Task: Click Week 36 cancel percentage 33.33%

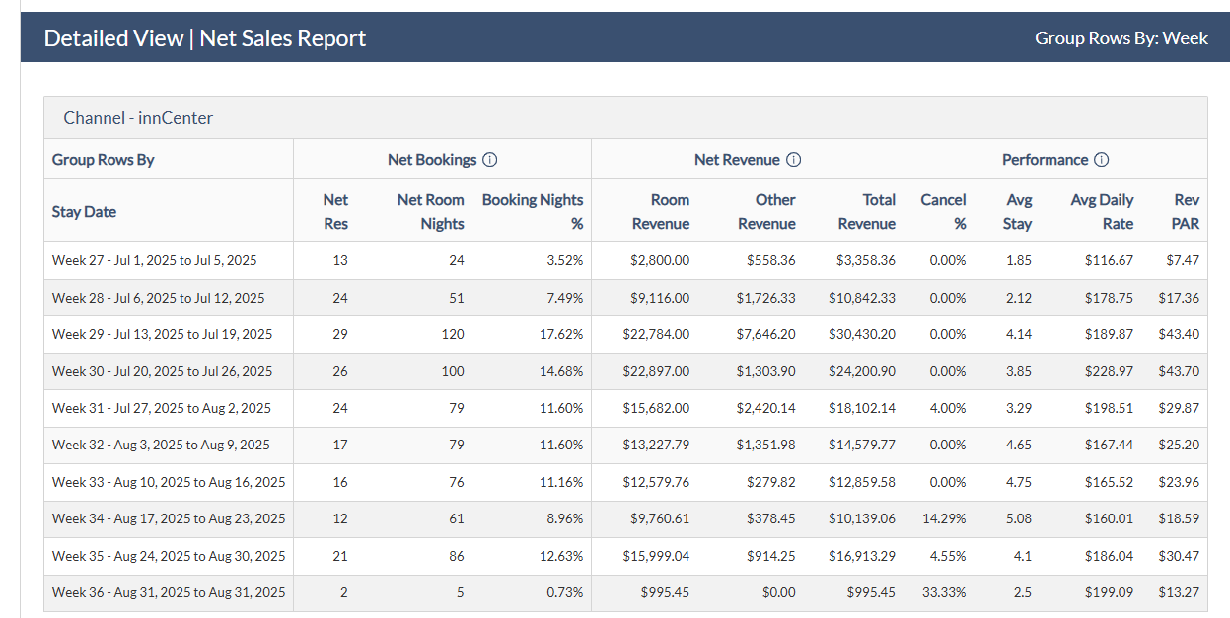Action: [942, 593]
